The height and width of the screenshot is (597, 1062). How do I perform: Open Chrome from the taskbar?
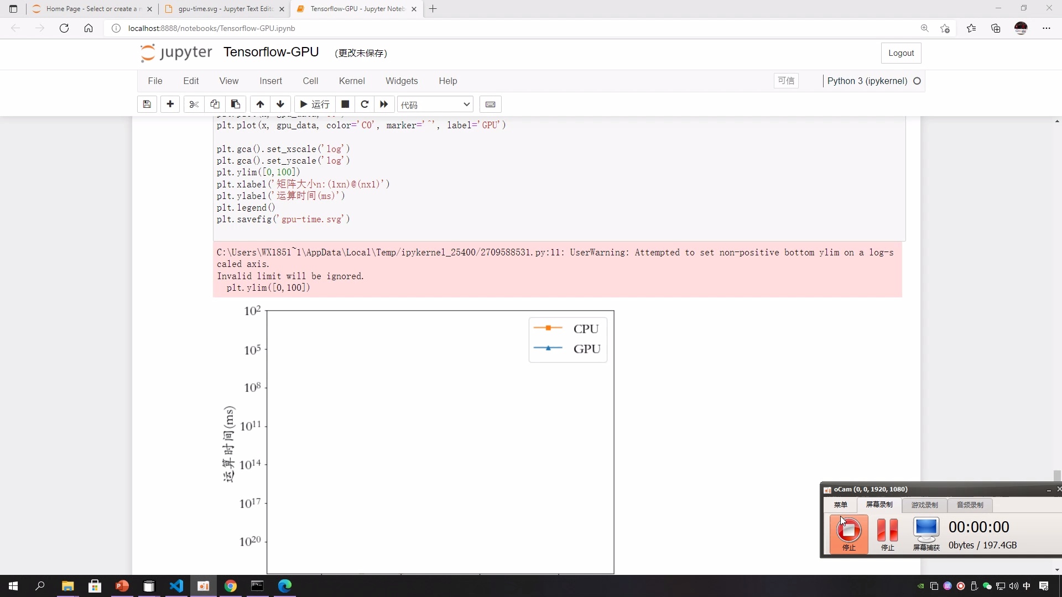click(231, 586)
